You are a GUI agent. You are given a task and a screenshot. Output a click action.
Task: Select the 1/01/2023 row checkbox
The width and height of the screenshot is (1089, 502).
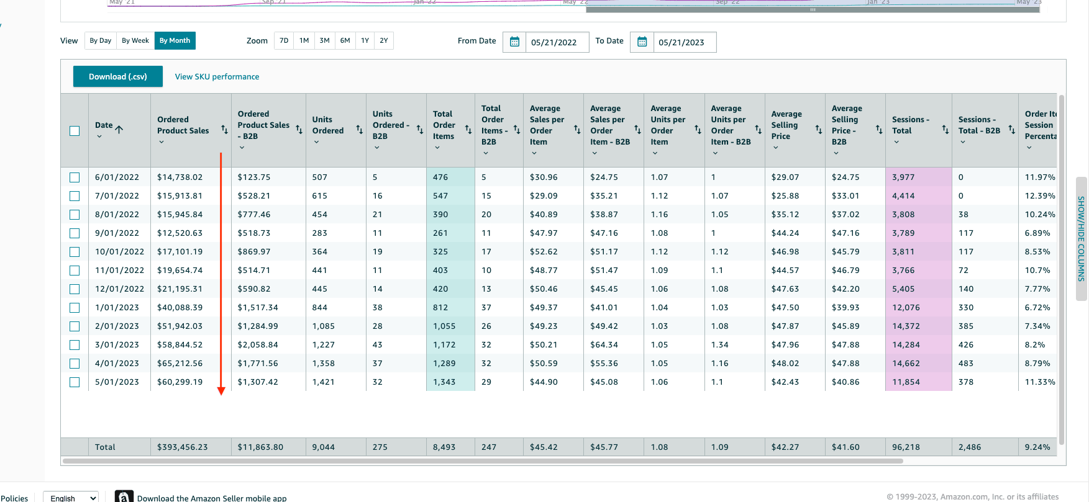pos(75,308)
